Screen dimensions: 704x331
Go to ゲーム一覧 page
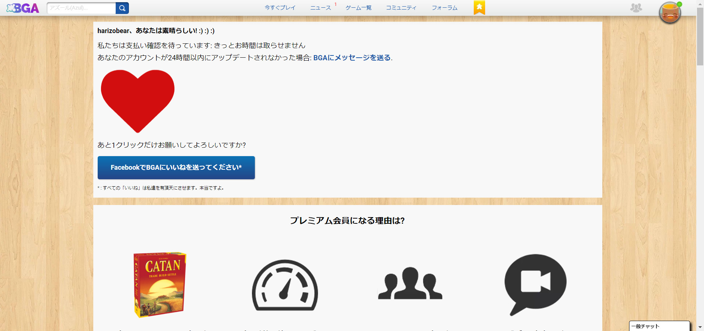(x=358, y=8)
